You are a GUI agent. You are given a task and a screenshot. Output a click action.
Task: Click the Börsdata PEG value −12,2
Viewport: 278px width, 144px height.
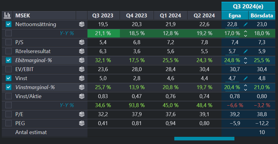click(x=262, y=123)
